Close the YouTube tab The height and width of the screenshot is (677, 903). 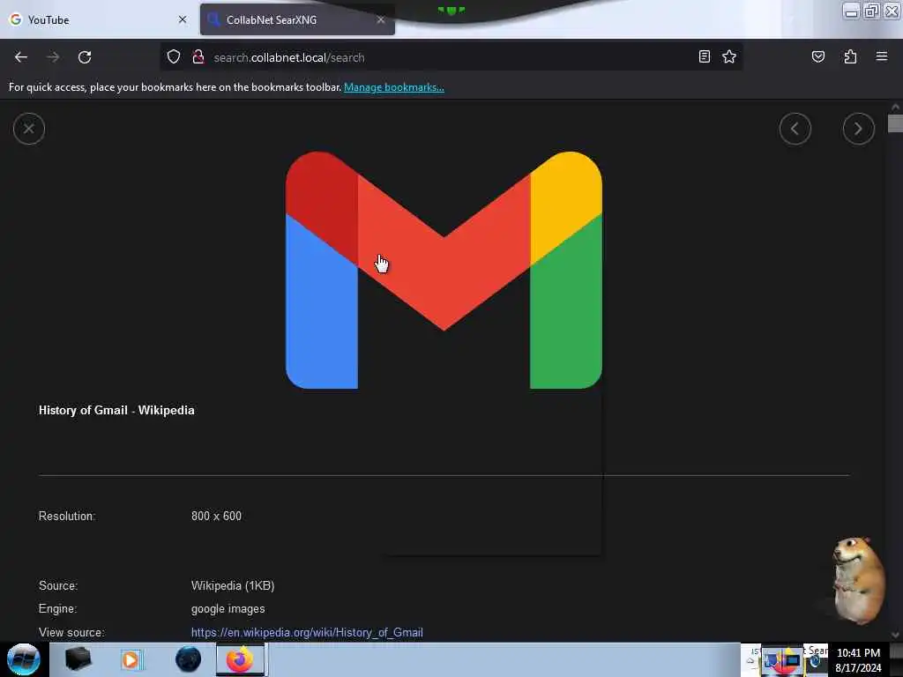pyautogui.click(x=183, y=19)
